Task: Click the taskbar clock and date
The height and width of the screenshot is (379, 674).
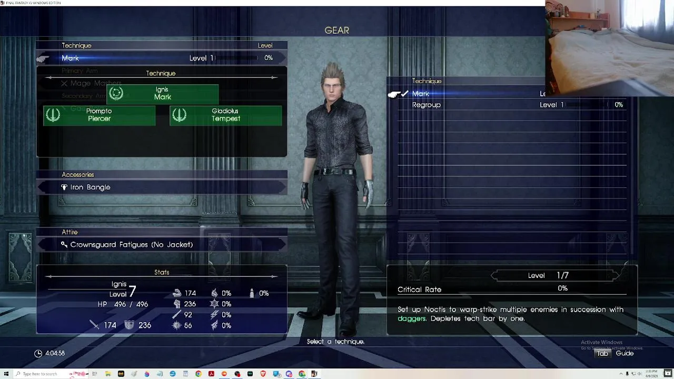Action: [x=651, y=374]
